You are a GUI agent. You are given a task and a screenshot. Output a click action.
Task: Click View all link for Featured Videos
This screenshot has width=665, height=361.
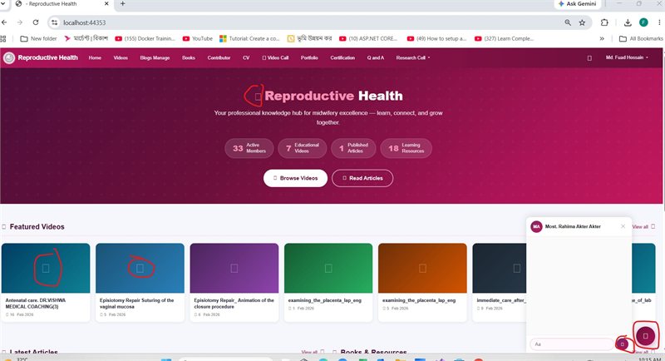(x=643, y=226)
